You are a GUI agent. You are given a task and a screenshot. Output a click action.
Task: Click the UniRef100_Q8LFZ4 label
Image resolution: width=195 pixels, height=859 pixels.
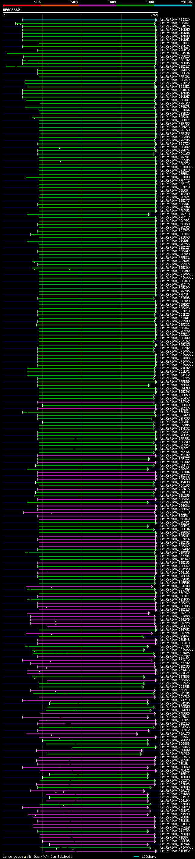[175, 73]
